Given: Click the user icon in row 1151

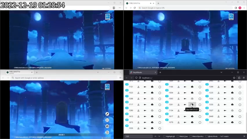Looking at the screenshot, I should point(138,87).
